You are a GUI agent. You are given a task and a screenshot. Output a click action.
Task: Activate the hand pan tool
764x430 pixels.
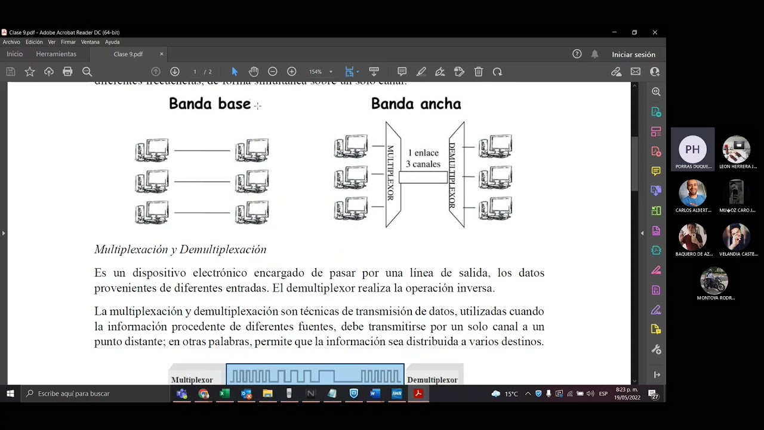[x=254, y=72]
